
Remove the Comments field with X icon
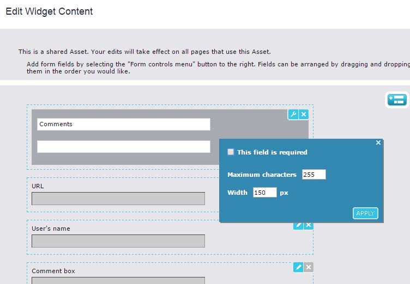coord(304,114)
